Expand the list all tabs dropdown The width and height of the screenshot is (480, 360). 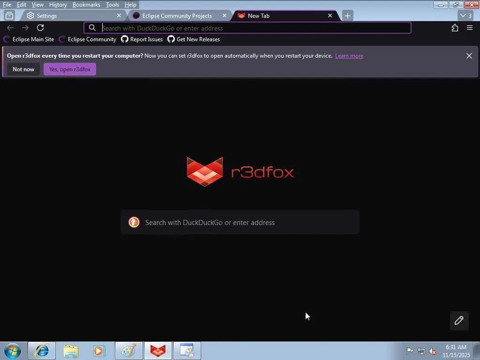[x=466, y=15]
